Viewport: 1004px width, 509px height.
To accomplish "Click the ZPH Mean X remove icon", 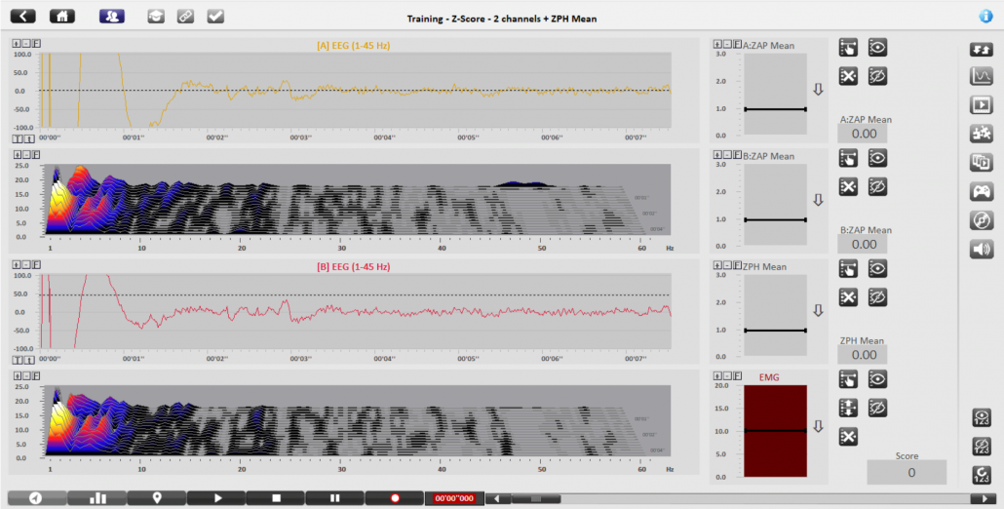I will pyautogui.click(x=848, y=297).
